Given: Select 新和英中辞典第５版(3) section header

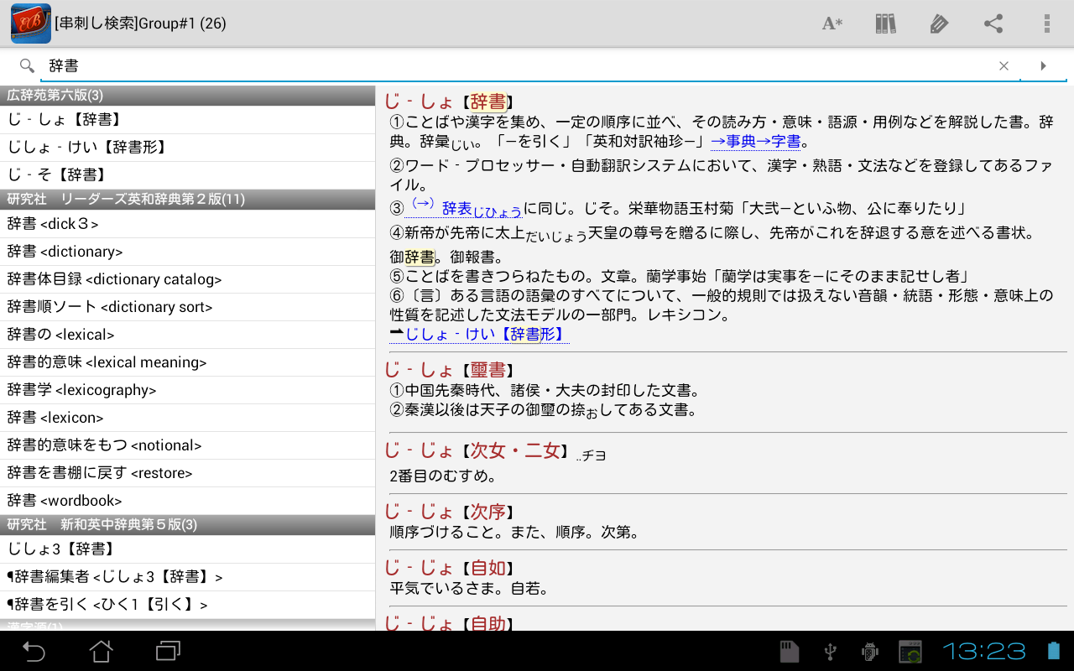Looking at the screenshot, I should [x=187, y=525].
